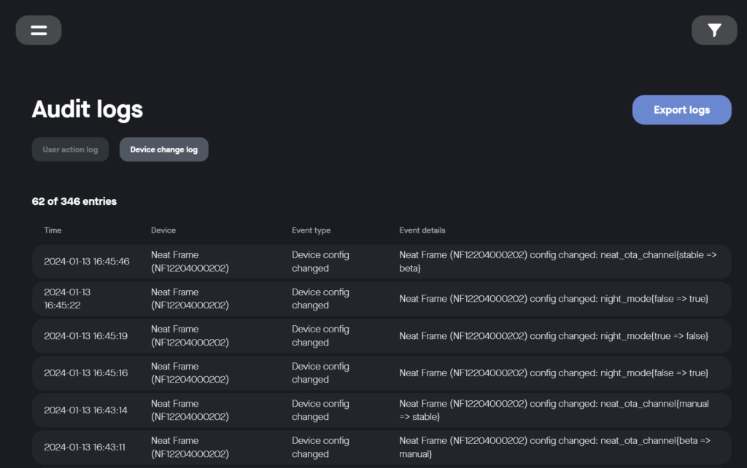This screenshot has width=747, height=468.
Task: Switch to the User action log tab
Action: pos(70,149)
